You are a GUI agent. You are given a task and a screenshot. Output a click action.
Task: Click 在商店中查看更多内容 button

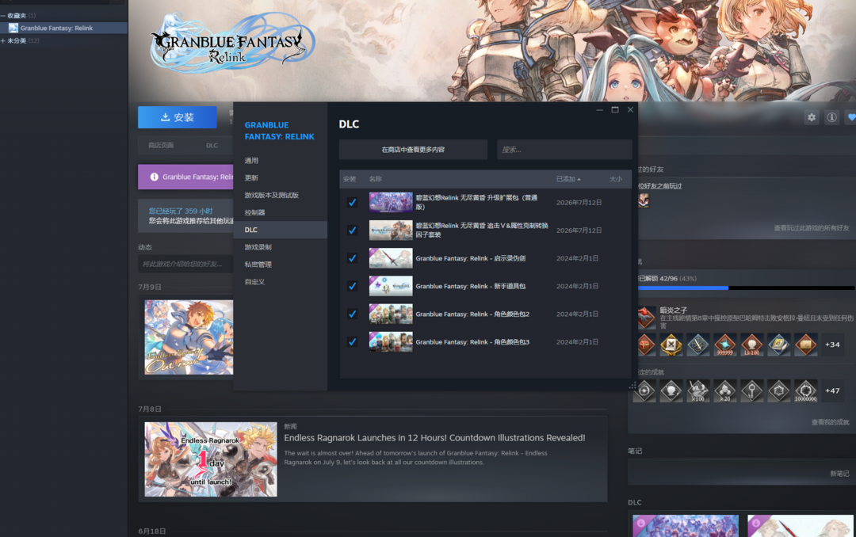(413, 150)
